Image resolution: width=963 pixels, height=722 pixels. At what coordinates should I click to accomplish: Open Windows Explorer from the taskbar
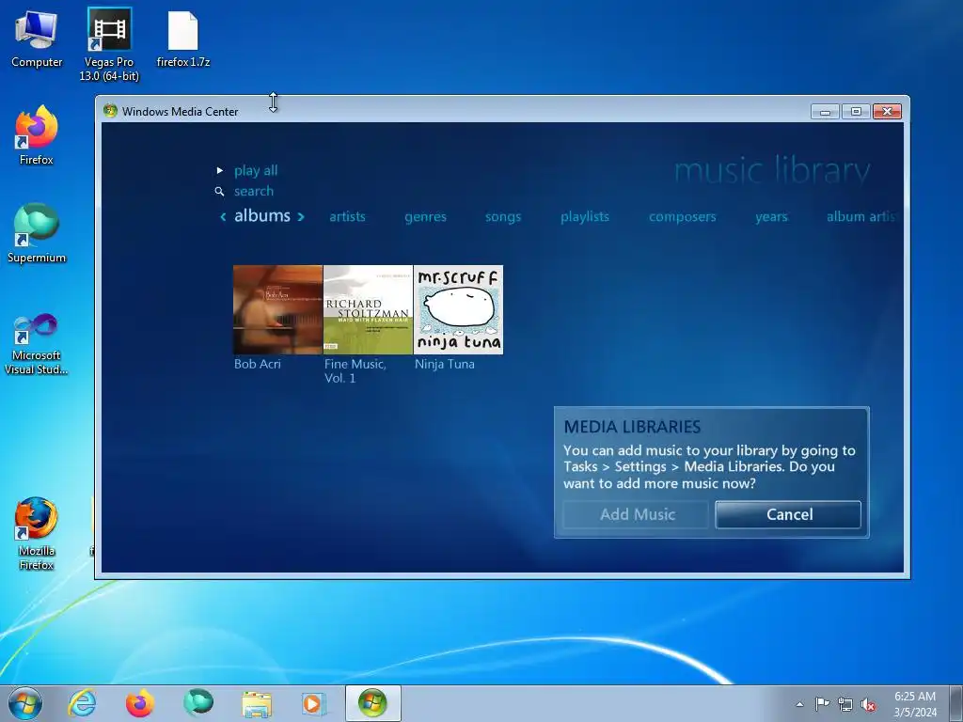[x=256, y=703]
